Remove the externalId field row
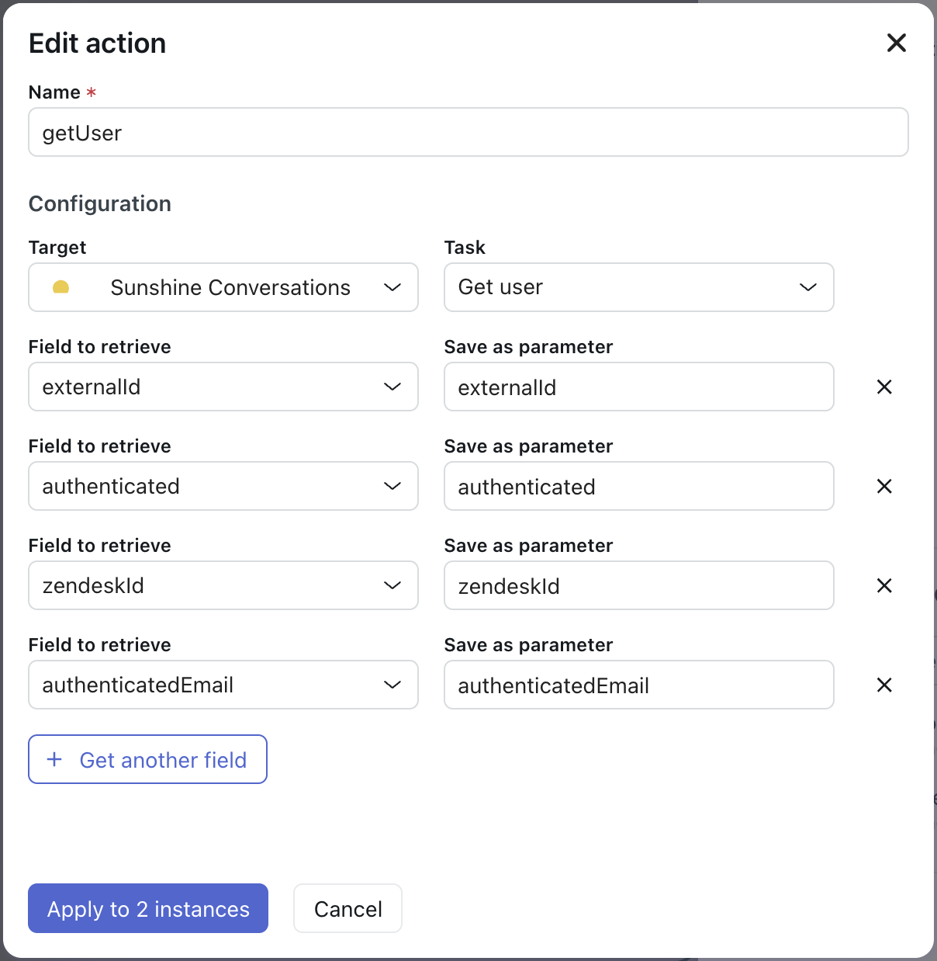Image resolution: width=937 pixels, height=961 pixels. (884, 387)
